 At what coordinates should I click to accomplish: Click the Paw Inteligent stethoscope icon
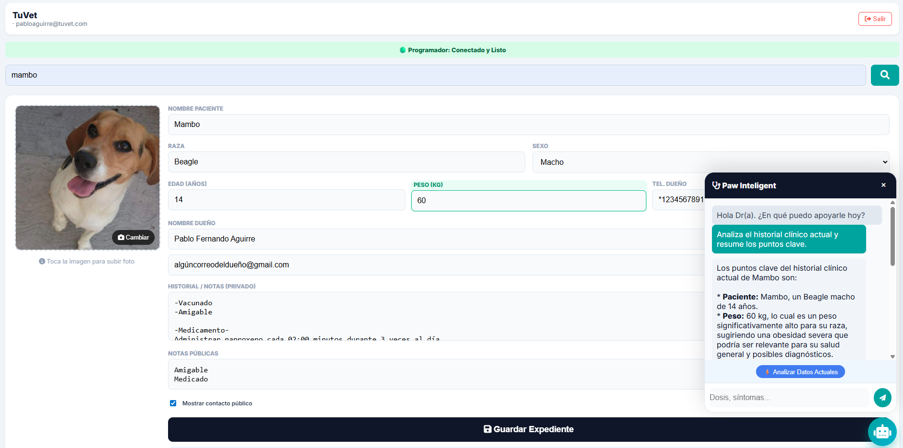coord(716,185)
